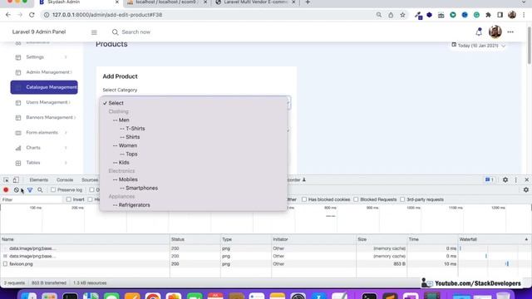Choose Mobiles category option
This screenshot has width=532, height=299.
coord(194,179)
